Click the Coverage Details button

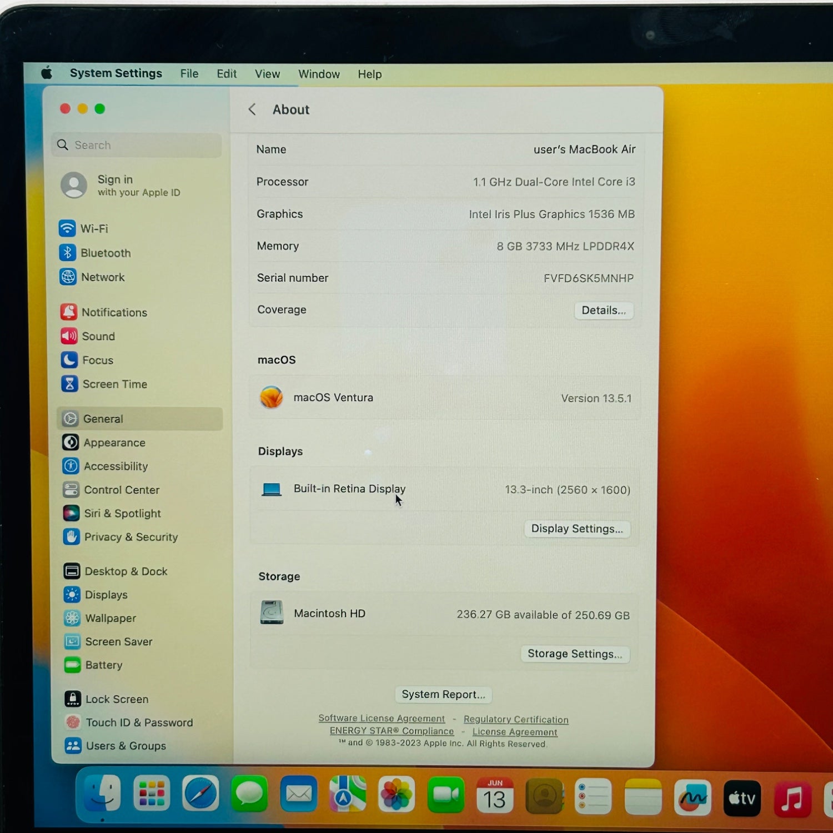click(x=604, y=310)
